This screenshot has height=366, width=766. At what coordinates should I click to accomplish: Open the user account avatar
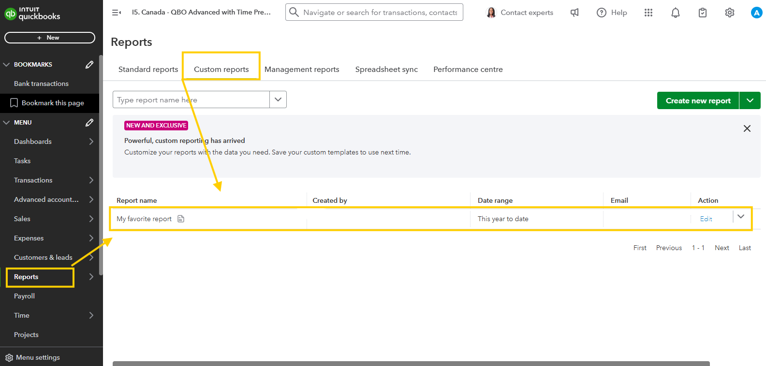(756, 13)
